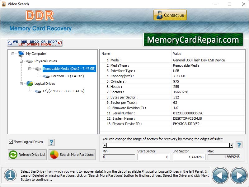The width and height of the screenshot is (249, 187).
Task: Uncheck Show Logical Drives checkbox
Action: click(x=11, y=142)
